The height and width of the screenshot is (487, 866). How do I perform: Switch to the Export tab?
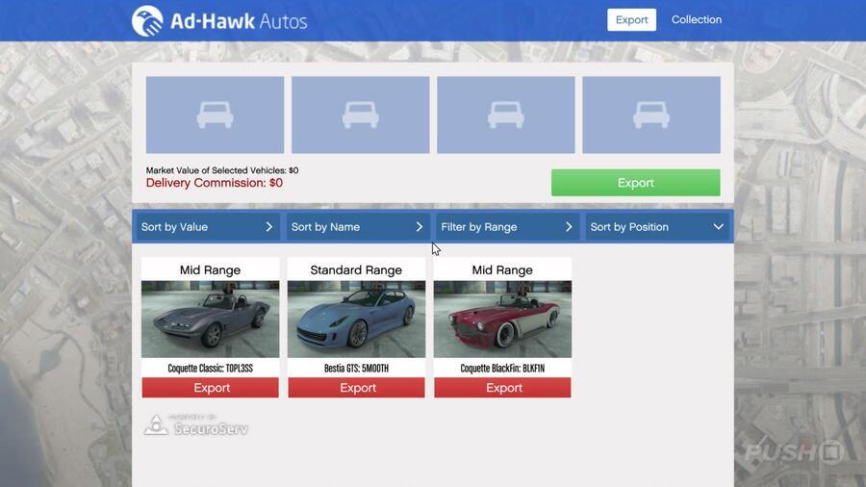click(631, 20)
